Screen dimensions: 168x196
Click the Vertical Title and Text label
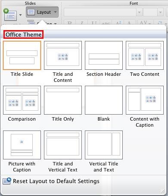tap(104, 167)
